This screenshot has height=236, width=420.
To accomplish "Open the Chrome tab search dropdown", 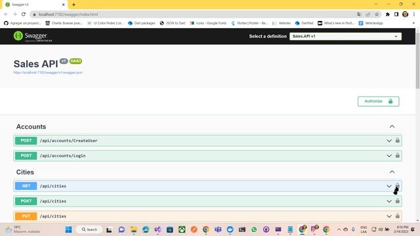I will 376,5.
